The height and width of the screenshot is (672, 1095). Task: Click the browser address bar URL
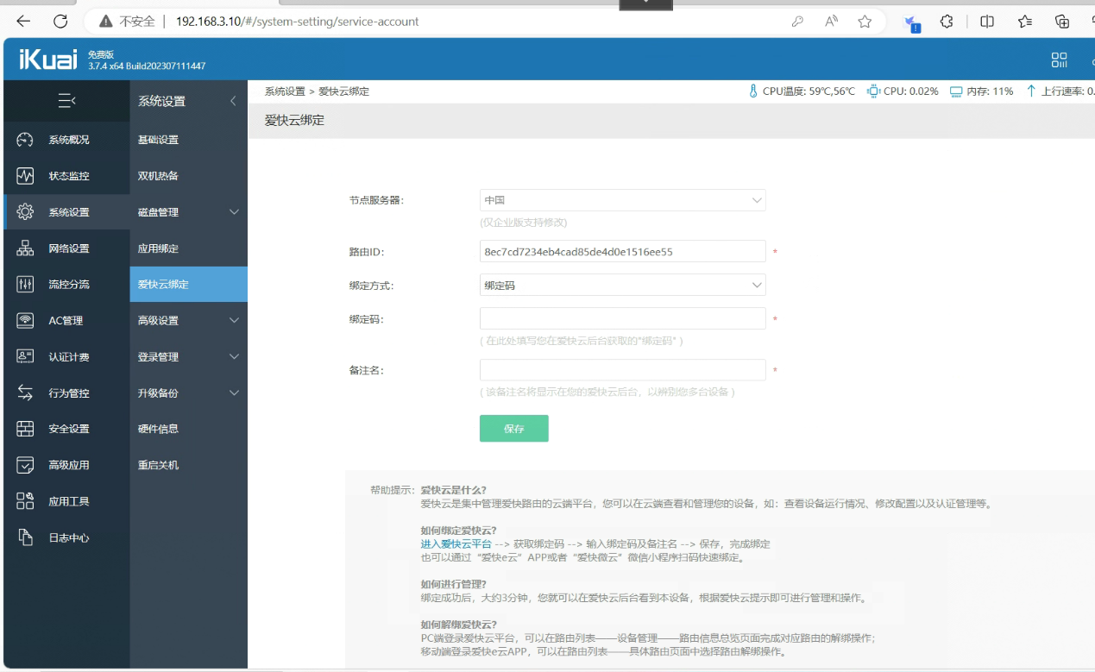coord(298,22)
